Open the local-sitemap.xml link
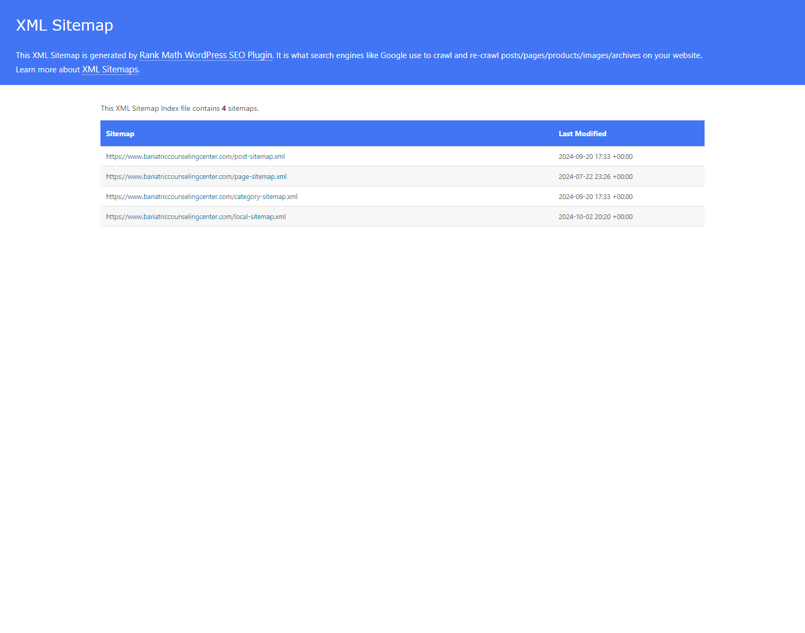805x633 pixels. (x=196, y=216)
